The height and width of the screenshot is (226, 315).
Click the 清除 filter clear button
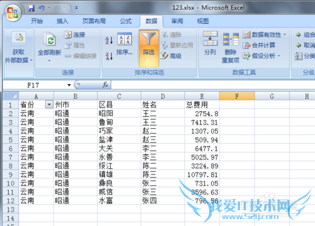172,35
